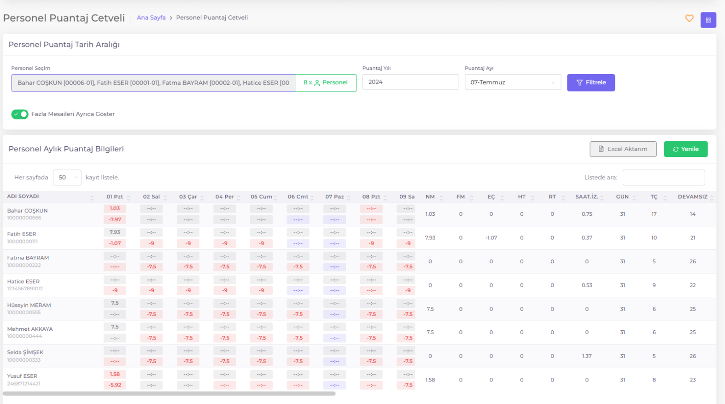
Task: Follow the Ana Sayfa breadcrumb link
Action: click(151, 17)
